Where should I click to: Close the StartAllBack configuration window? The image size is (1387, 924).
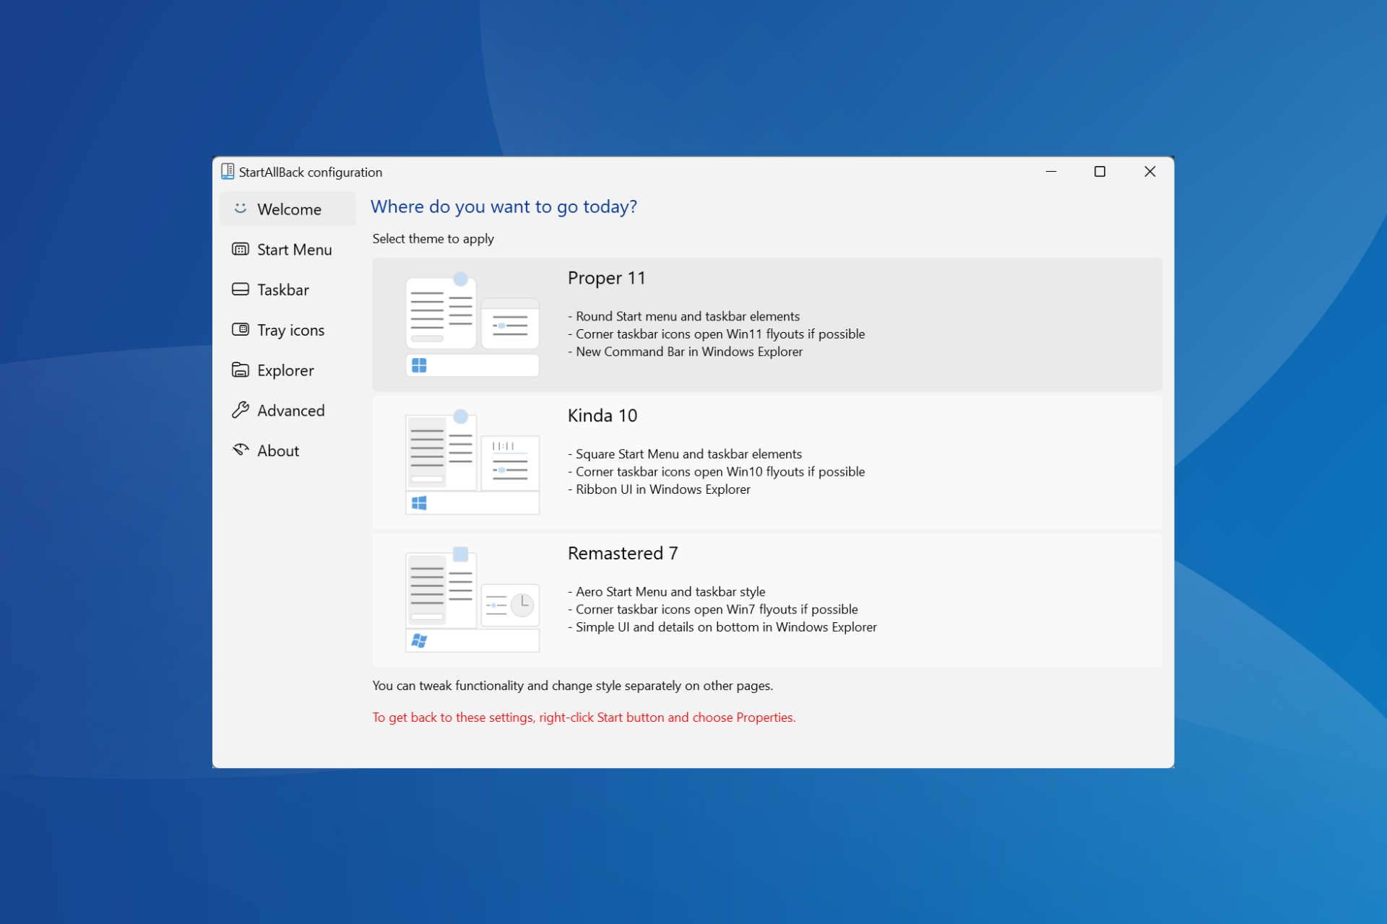1150,172
